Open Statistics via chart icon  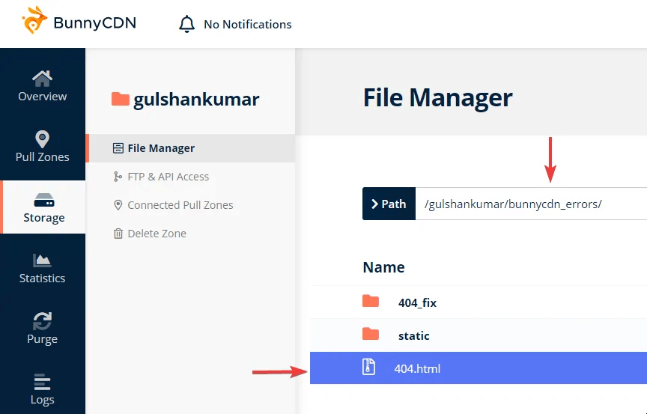point(43,261)
